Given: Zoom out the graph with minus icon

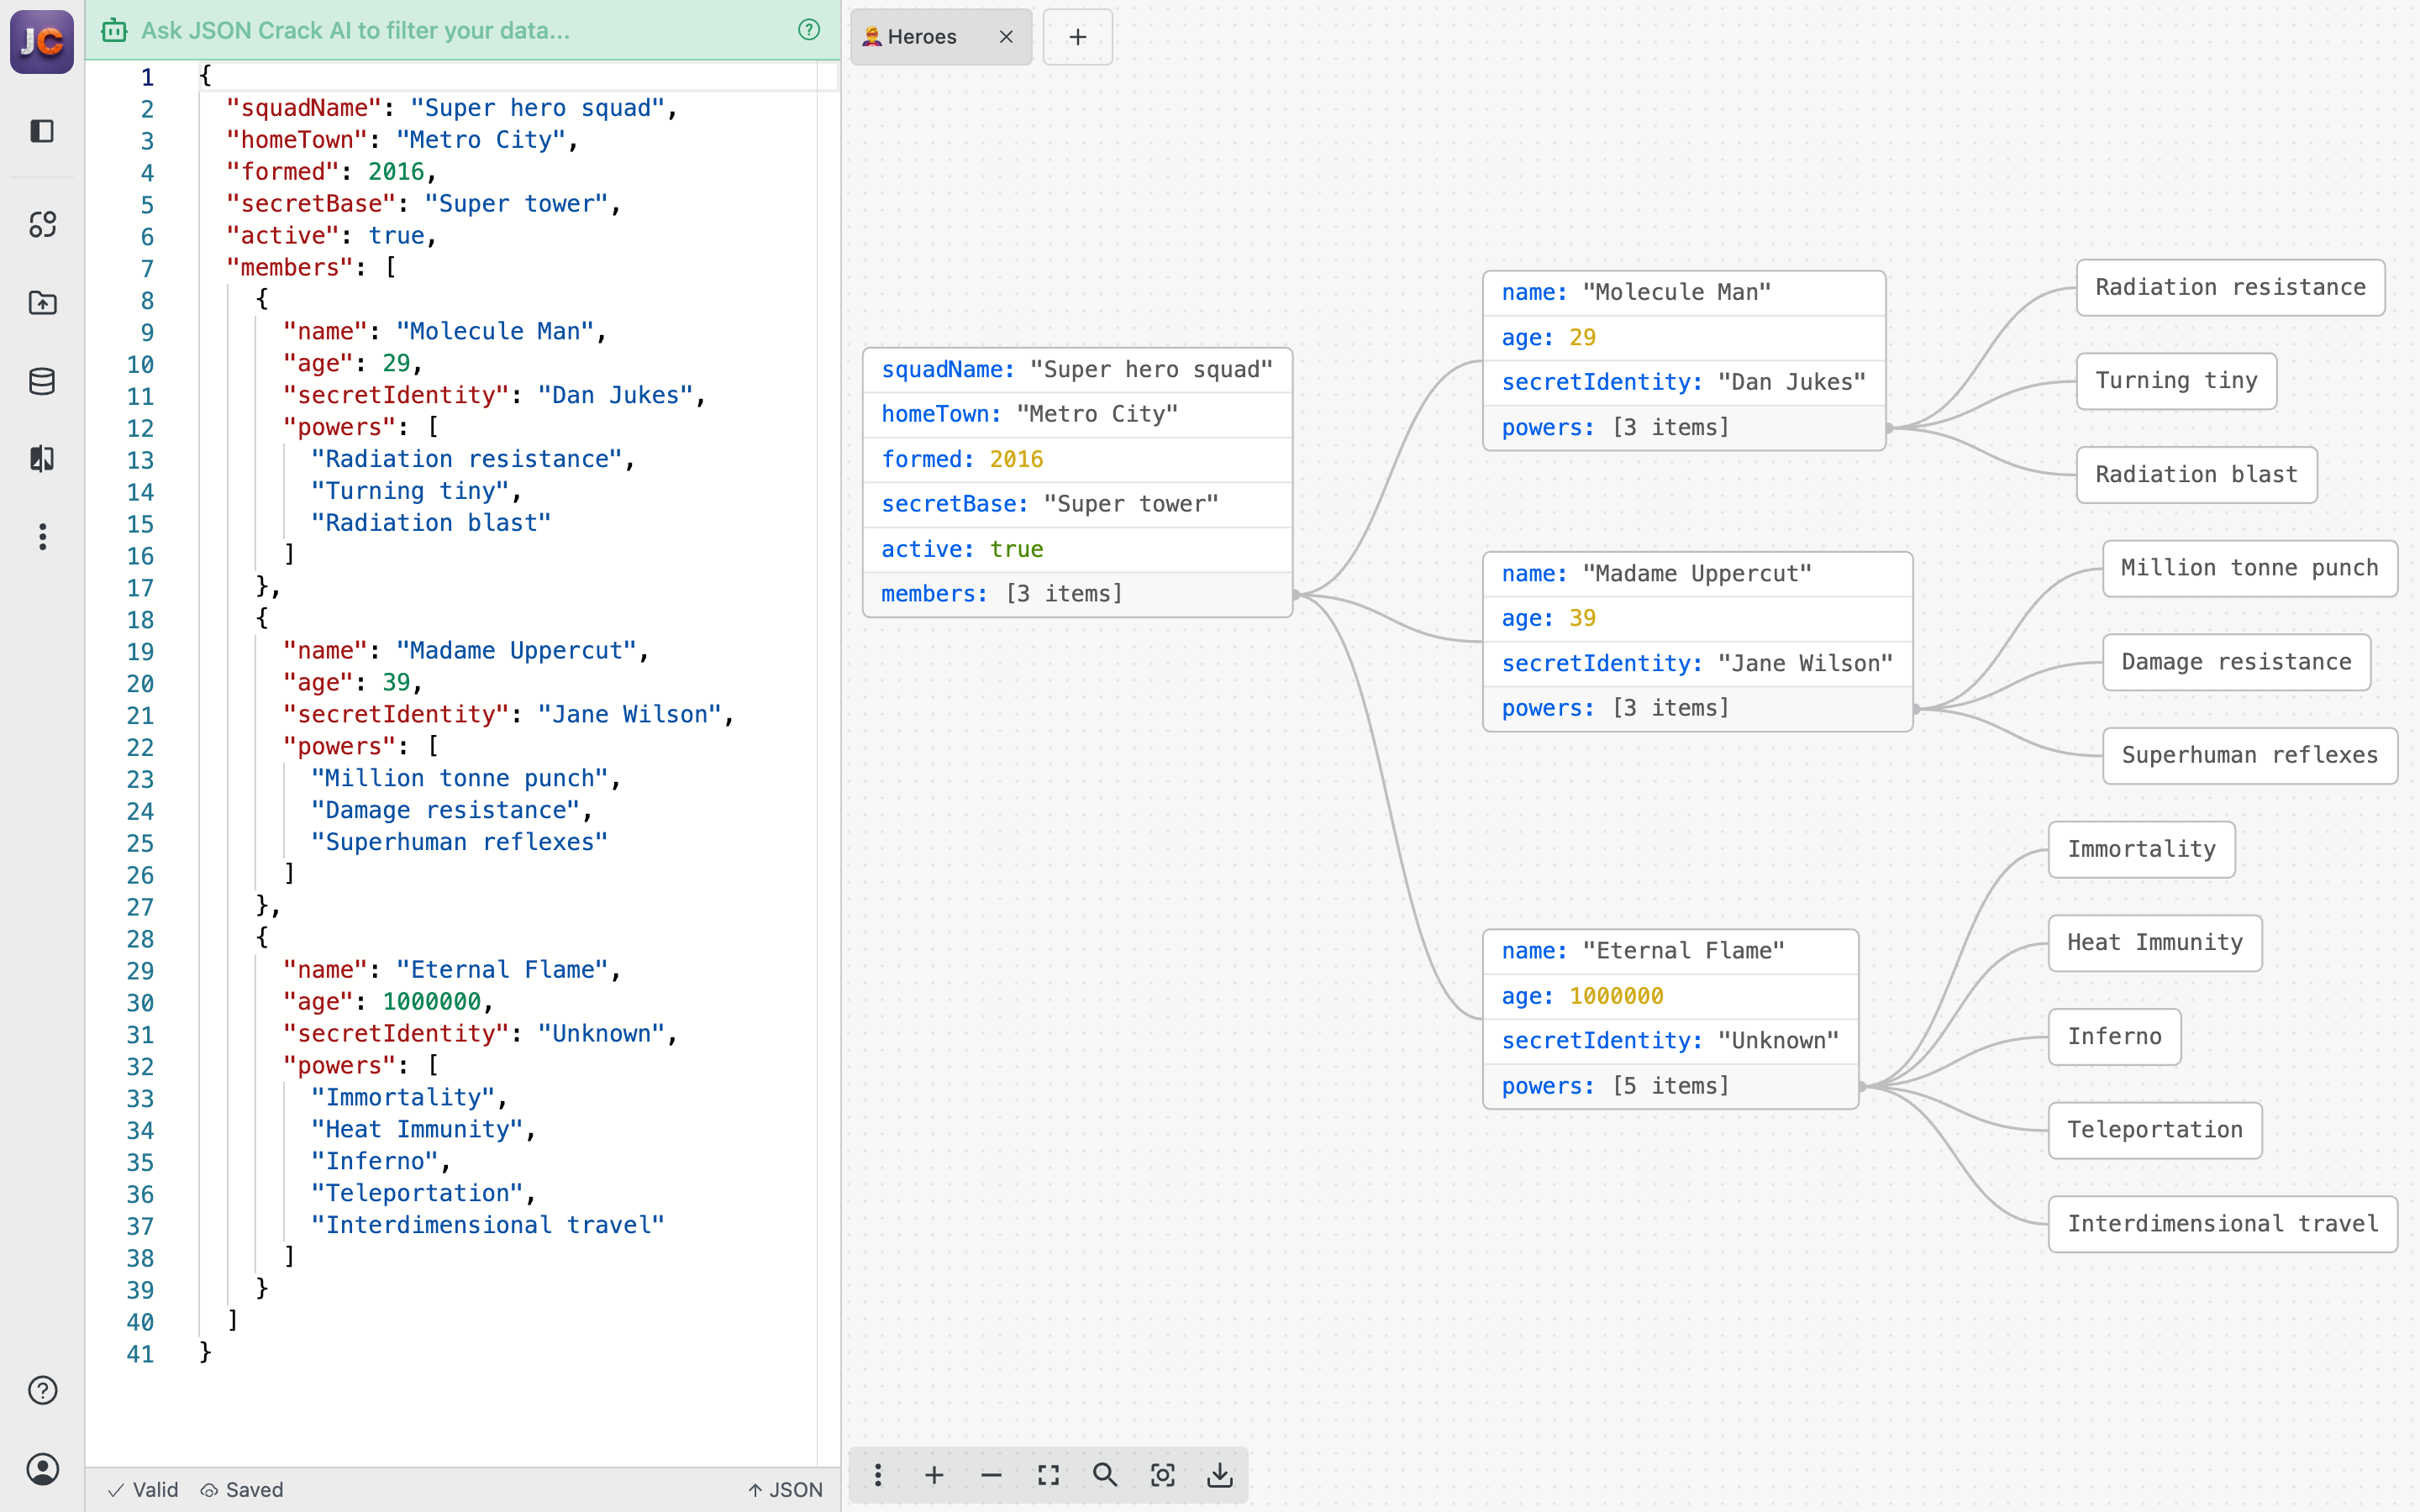Looking at the screenshot, I should coord(991,1475).
